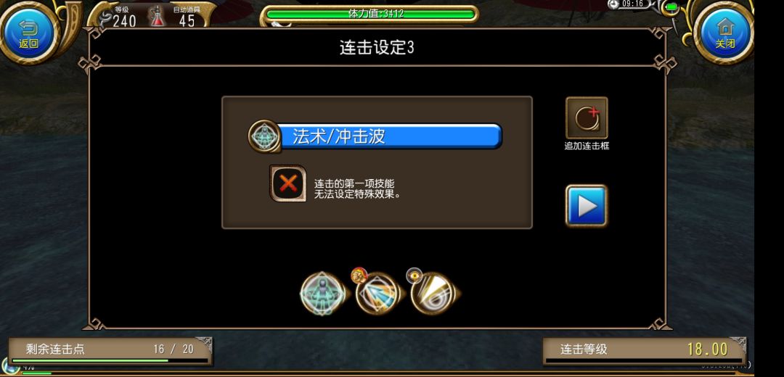Click the 体力值 health bar

[x=369, y=14]
